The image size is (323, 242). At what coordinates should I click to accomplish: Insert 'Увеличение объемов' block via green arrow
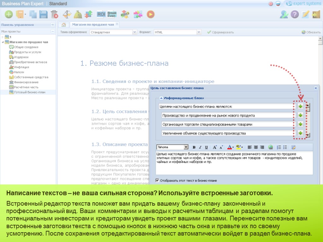[300, 133]
